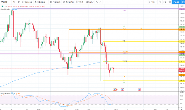Enter fullscreen mode
This screenshot has width=185, height=110.
pos(165,2)
